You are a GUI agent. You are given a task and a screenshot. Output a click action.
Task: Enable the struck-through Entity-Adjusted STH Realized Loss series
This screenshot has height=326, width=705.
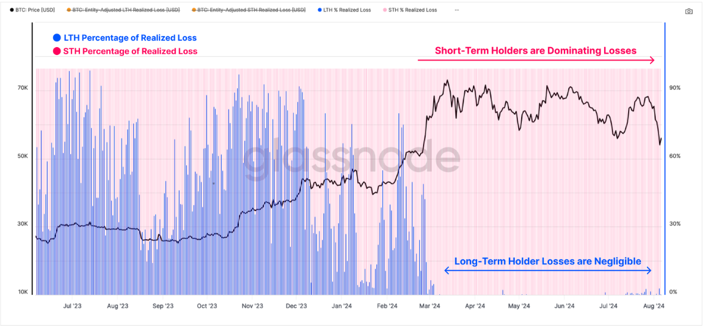point(251,10)
